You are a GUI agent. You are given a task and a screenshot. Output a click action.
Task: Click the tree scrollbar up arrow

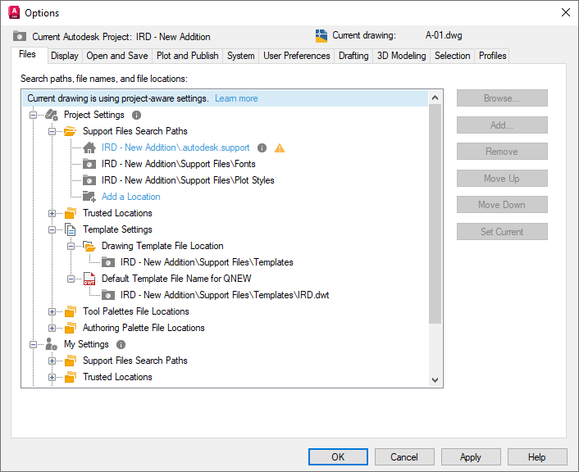pos(435,98)
